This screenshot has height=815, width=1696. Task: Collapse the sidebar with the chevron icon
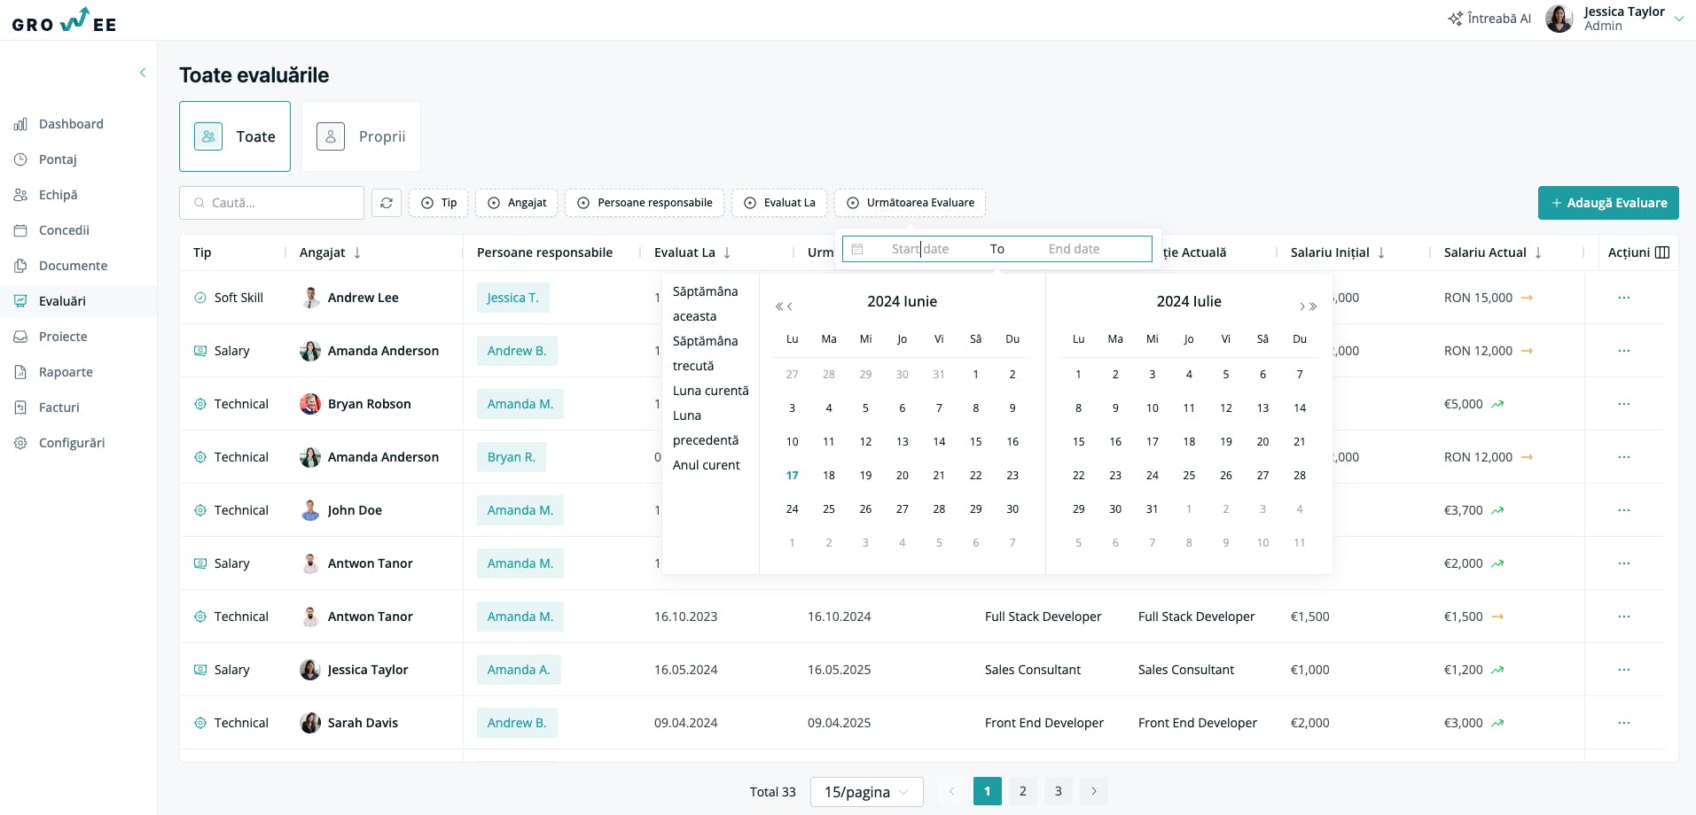click(143, 73)
